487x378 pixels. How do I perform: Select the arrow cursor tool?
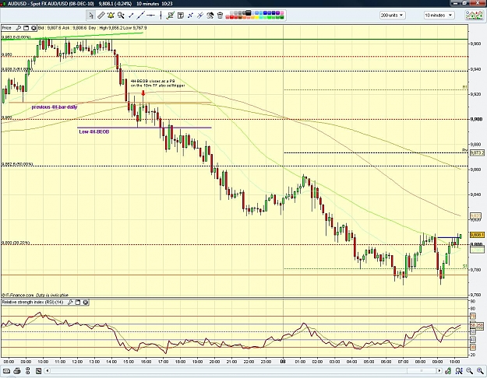click(x=90, y=16)
